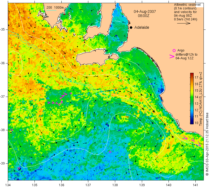The height and width of the screenshot is (188, 209).
Task: Click the 134 longitude axis label
Action: [8, 185]
